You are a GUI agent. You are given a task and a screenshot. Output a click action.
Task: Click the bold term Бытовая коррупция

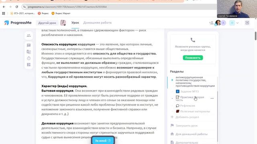pyautogui.click(x=57, y=91)
